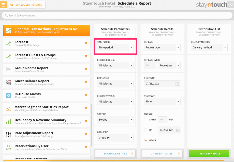
Task: Open Rate Adjustment Report double arrow
Action: point(86,134)
